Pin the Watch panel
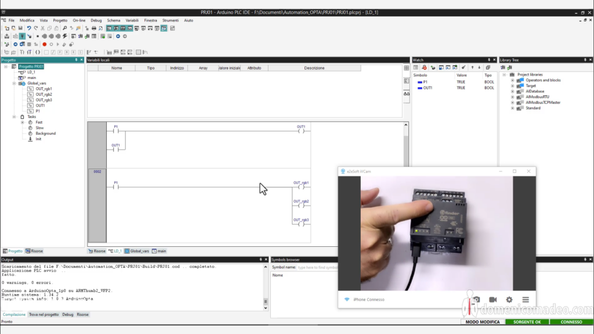 point(488,60)
